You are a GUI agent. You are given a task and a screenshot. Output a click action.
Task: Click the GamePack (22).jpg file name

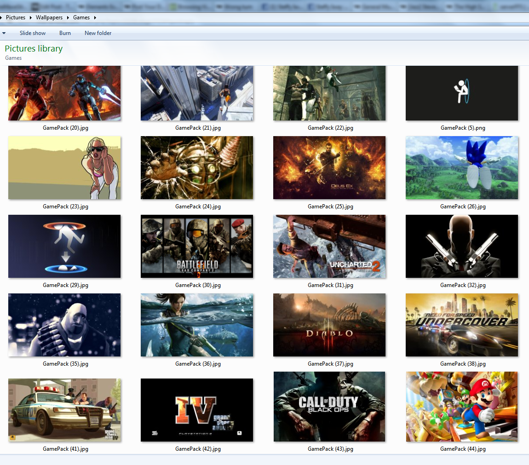330,128
